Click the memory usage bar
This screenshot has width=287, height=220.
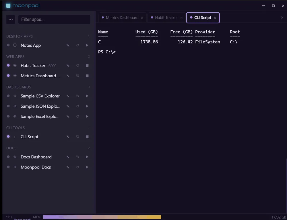[102, 217]
